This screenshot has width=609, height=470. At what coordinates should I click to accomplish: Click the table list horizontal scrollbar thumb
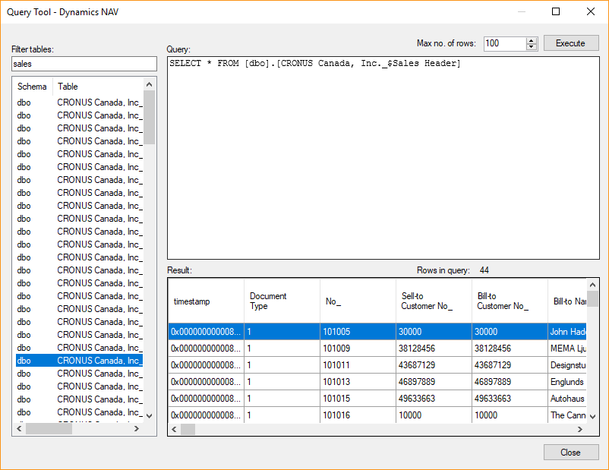49,429
